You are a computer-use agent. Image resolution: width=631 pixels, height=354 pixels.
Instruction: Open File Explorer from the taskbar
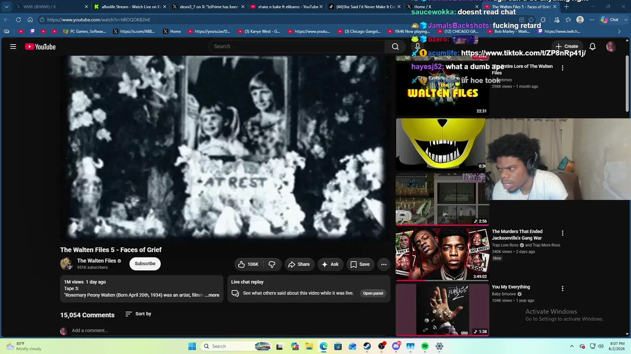click(309, 346)
